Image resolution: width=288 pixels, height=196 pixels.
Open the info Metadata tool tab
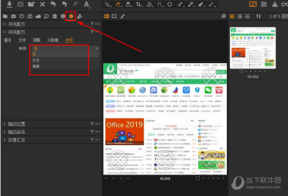coord(63,16)
